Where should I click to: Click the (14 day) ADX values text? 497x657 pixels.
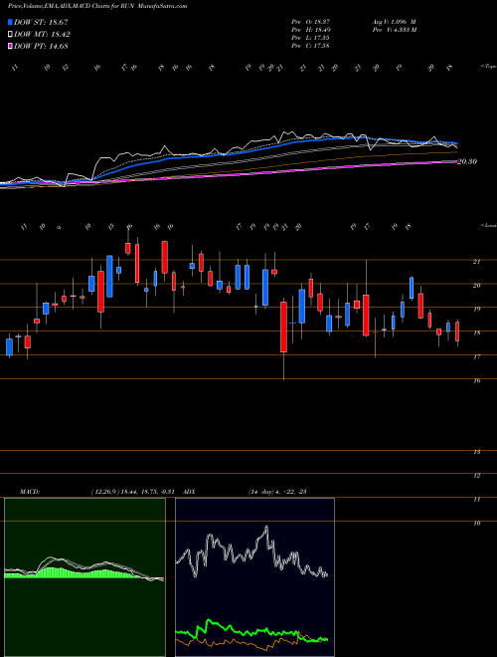tap(277, 492)
